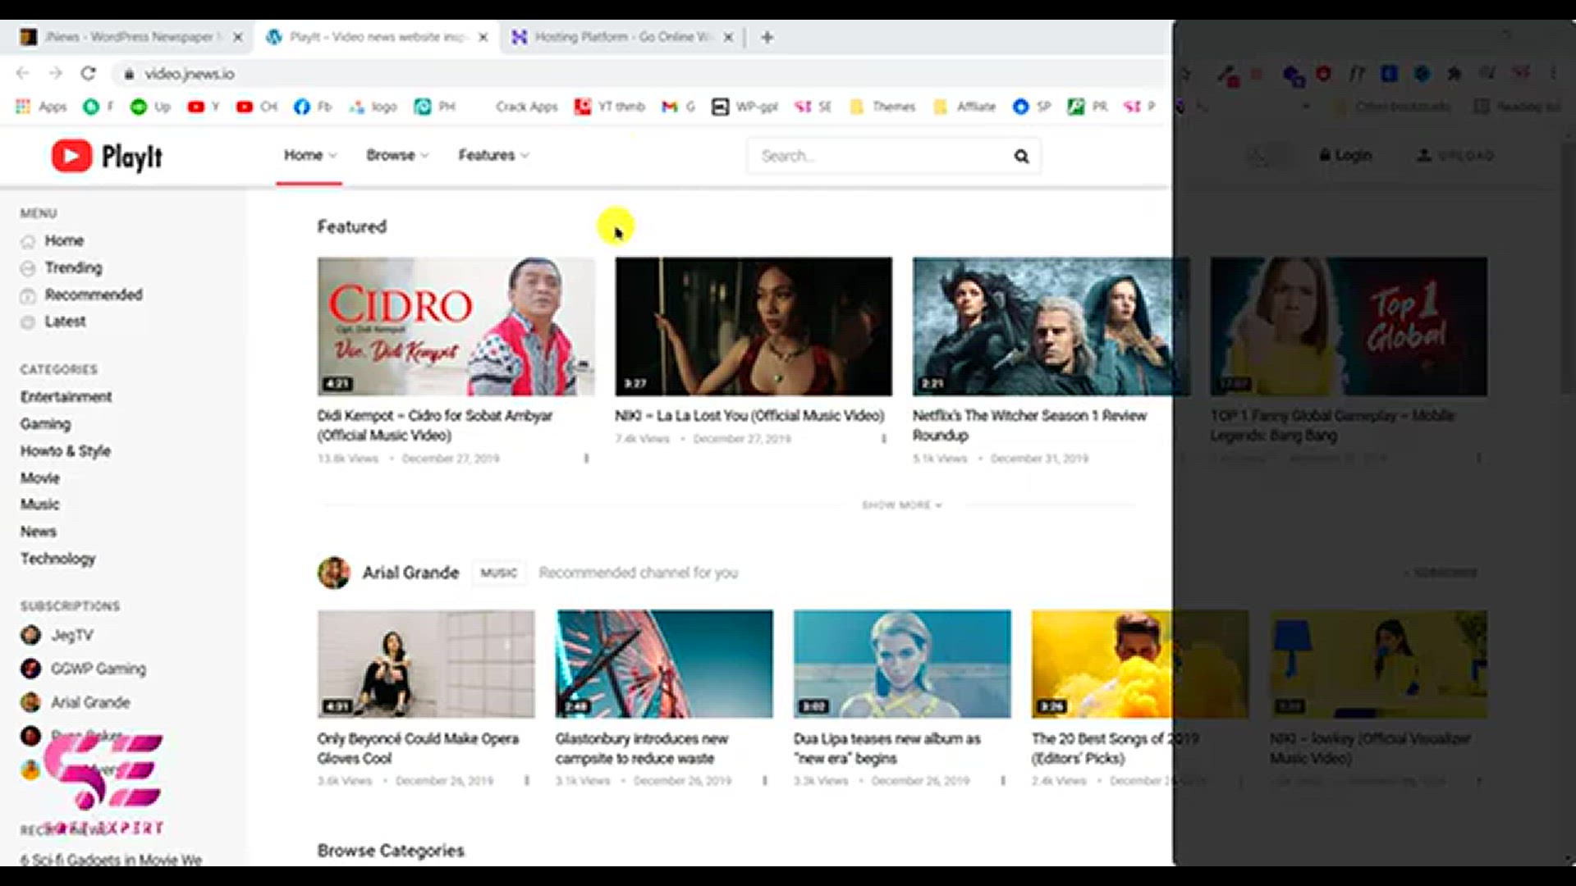Open the SP bookmark
Viewport: 1576px width, 886px height.
click(x=1032, y=107)
